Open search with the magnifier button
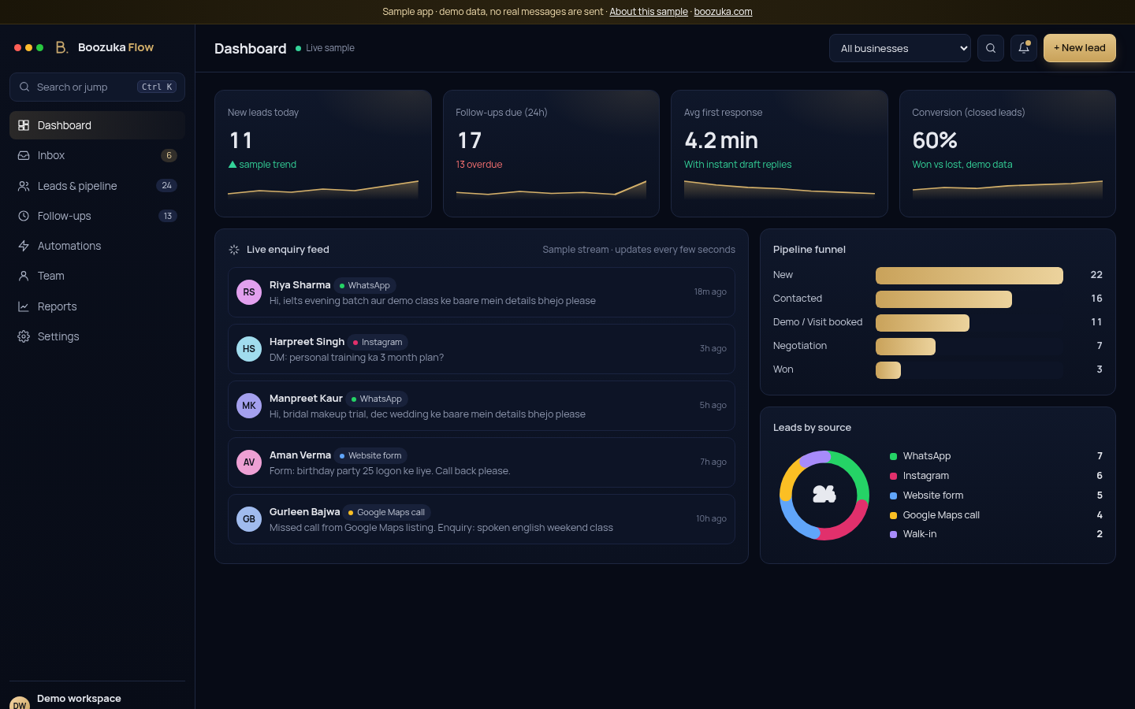This screenshot has height=709, width=1135. [991, 48]
